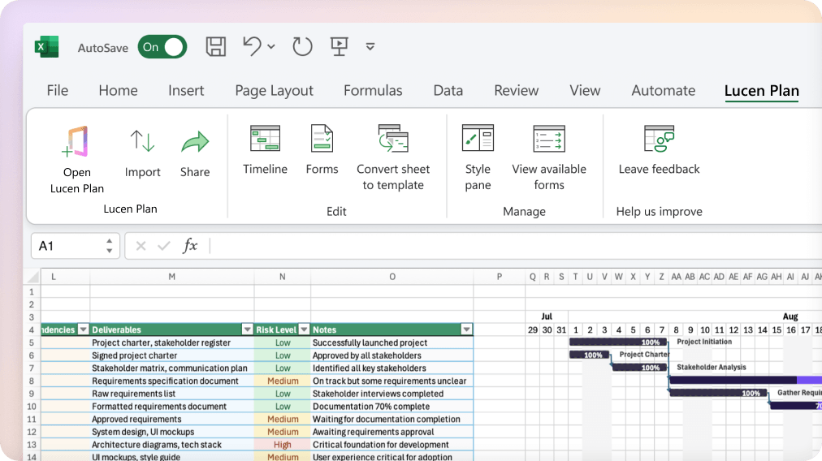This screenshot has height=461, width=822.
Task: Click the Save floppy disk icon
Action: point(215,46)
